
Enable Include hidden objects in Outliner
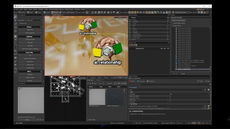point(172,23)
